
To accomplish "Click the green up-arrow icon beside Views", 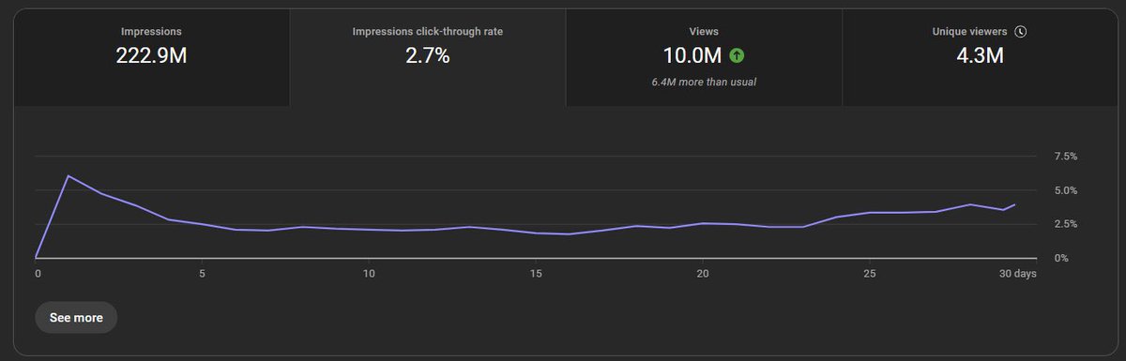I will [738, 55].
